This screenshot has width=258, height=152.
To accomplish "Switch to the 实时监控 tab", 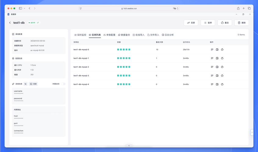I will 80,35.
